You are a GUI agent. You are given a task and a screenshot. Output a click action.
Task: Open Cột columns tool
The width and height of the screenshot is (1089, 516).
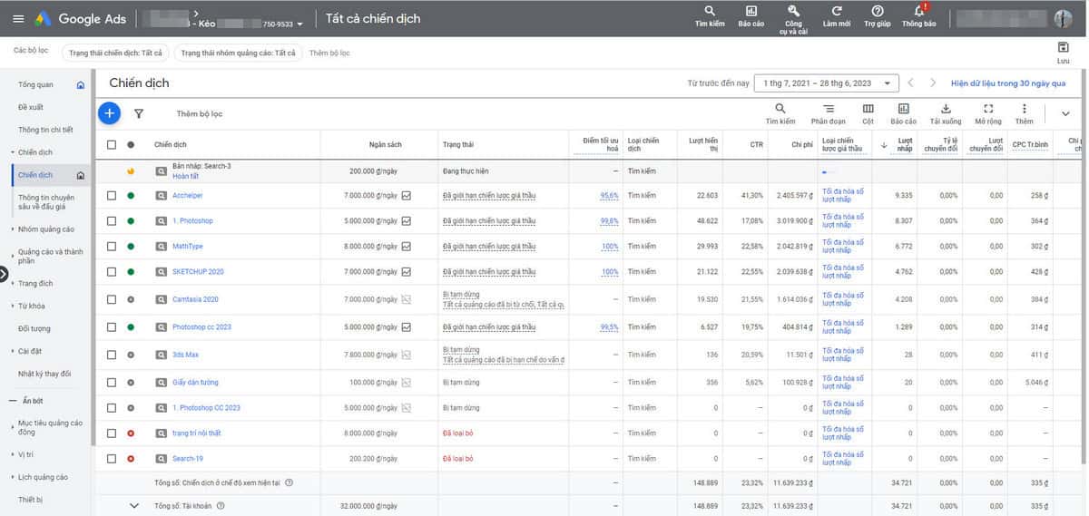[x=868, y=113]
